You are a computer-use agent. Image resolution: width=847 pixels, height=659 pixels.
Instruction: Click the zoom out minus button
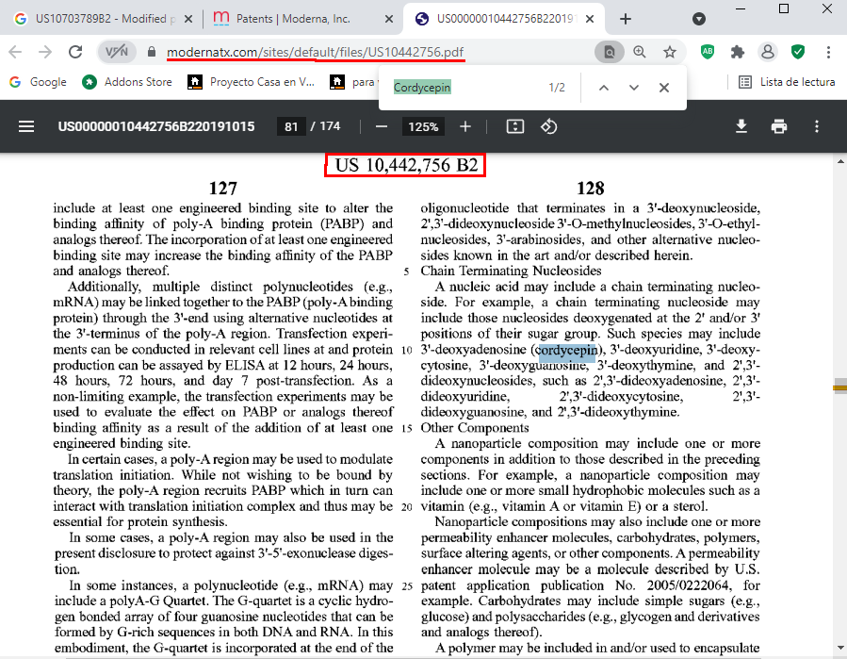tap(382, 126)
